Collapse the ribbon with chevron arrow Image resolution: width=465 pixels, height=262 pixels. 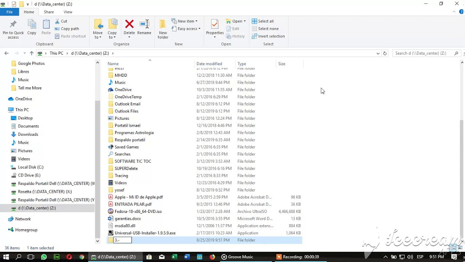[x=455, y=12]
